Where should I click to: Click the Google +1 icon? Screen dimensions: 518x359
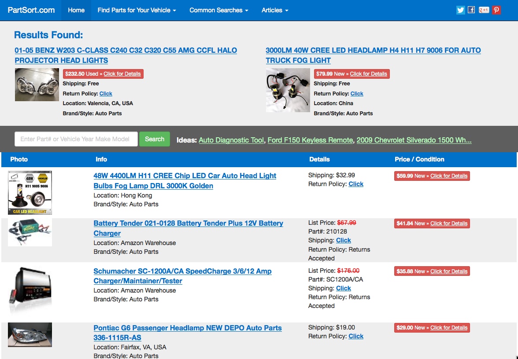pos(484,10)
